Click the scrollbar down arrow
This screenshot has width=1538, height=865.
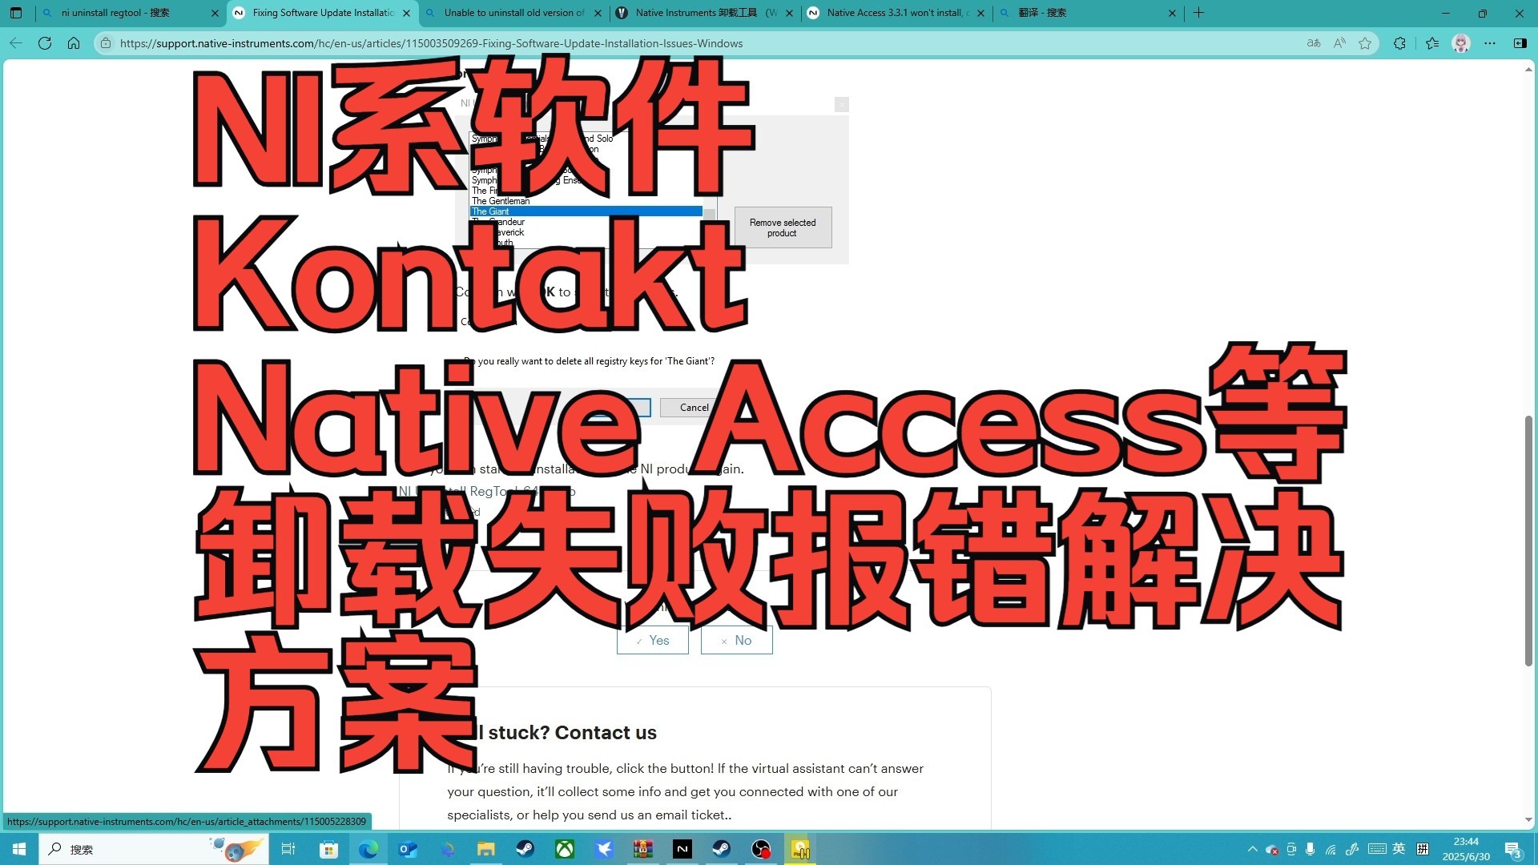[1528, 820]
